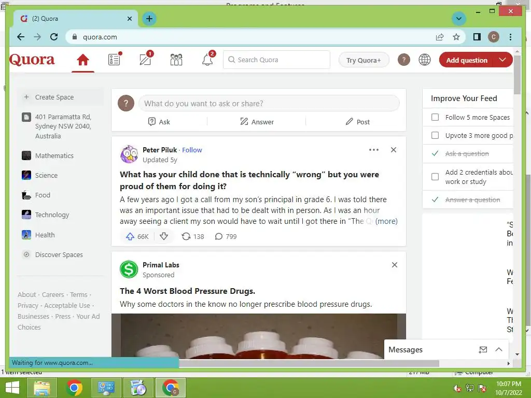Share Peter Piluk's answer with 138 shares
531x398 pixels.
tap(193, 236)
